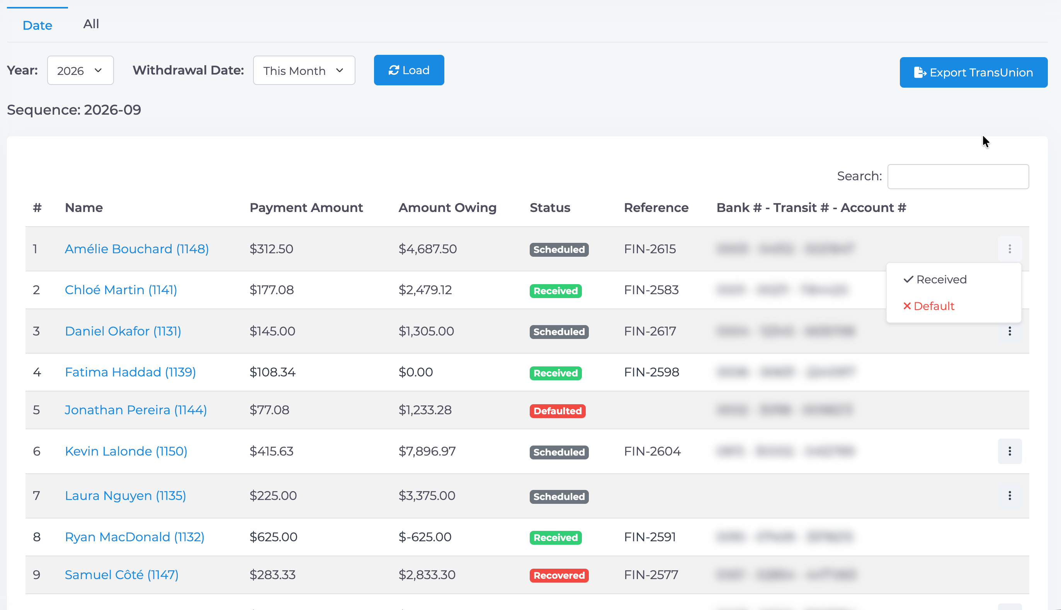Click the Scheduled badge for Amélie Bouchard
The width and height of the screenshot is (1061, 610).
point(559,250)
